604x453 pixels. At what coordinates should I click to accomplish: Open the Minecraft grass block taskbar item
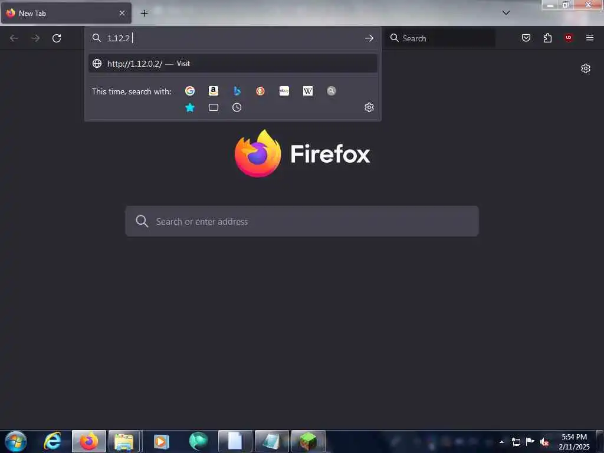pyautogui.click(x=308, y=441)
